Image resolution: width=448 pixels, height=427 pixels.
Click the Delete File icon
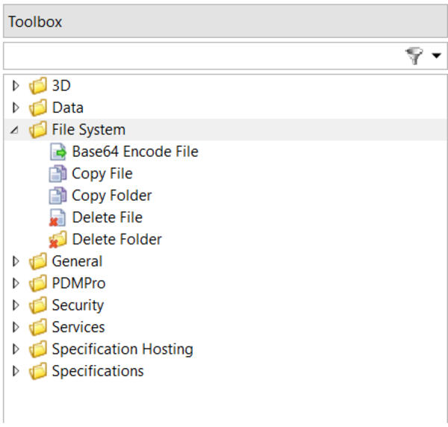point(58,218)
